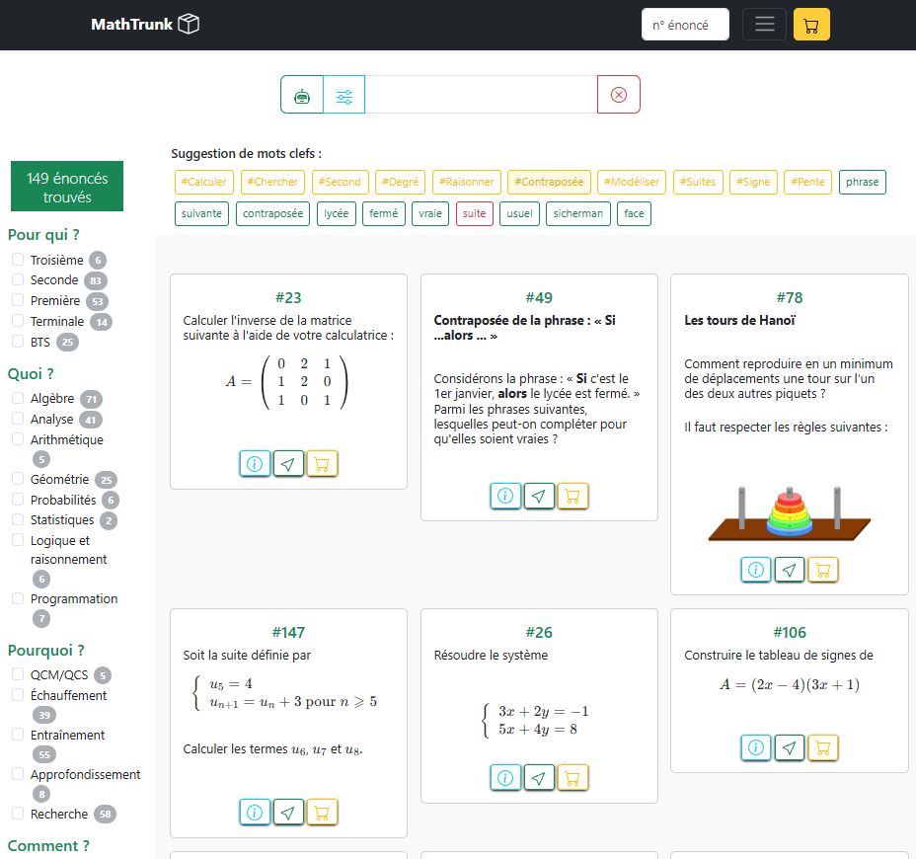Select the #Contraposée keyword tag

coord(549,182)
